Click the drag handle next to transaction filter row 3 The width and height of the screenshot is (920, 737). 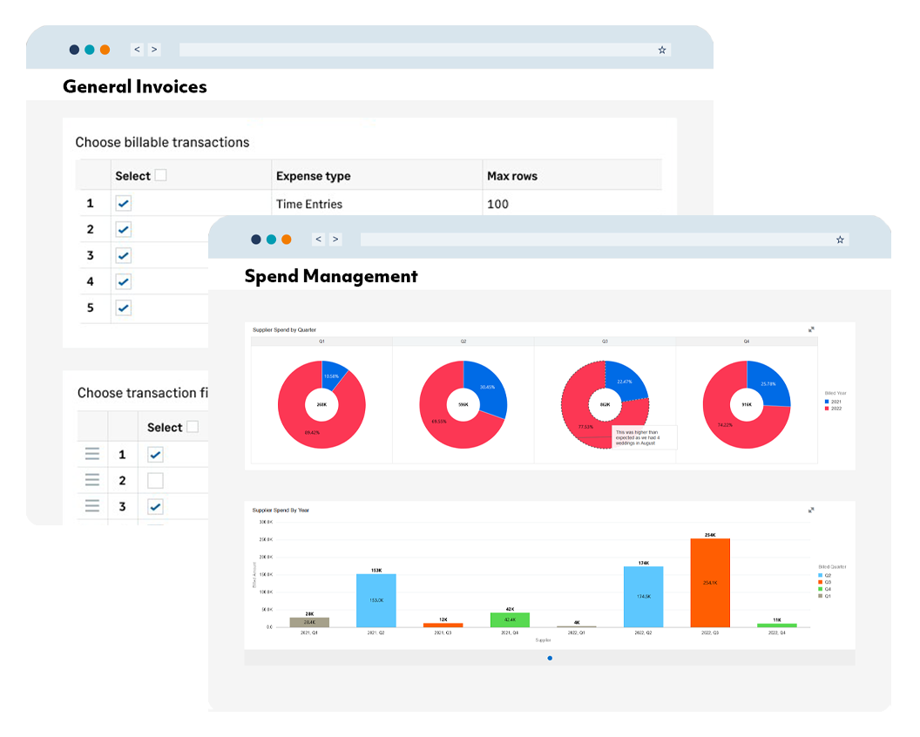point(91,506)
